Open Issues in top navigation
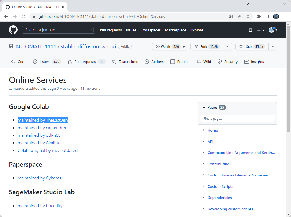 pos(131,30)
